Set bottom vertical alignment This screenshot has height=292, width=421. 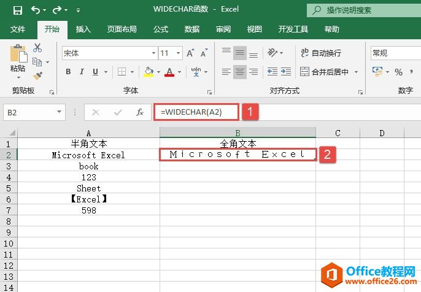coord(253,54)
